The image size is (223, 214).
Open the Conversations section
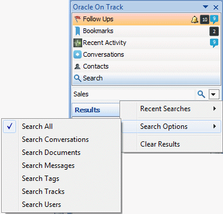pyautogui.click(x=147, y=55)
